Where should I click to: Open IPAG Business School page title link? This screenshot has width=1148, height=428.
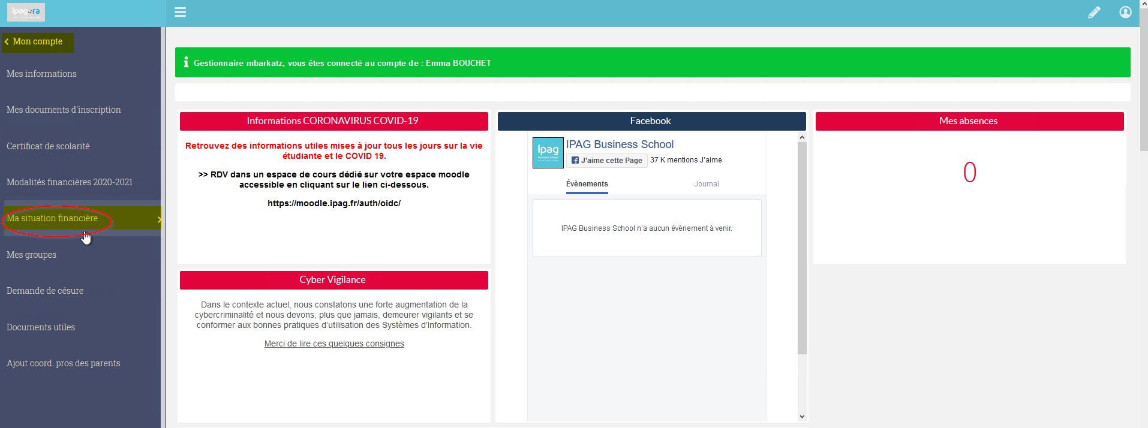click(x=620, y=144)
